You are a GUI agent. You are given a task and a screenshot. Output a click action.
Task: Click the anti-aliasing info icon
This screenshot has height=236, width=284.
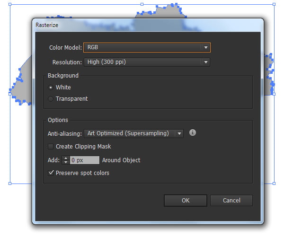pos(193,132)
